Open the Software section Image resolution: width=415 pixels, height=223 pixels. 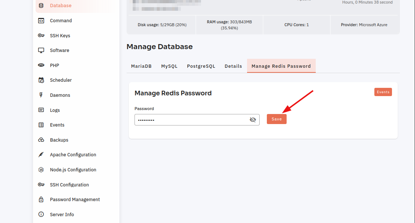coord(60,51)
